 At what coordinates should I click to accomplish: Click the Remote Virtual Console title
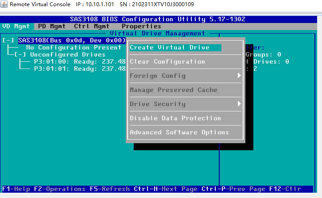[x=40, y=4]
